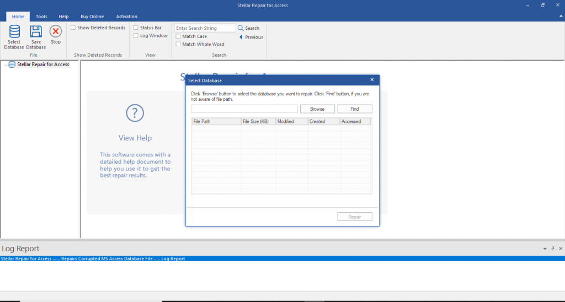This screenshot has height=302, width=565.
Task: Click the Enter Search String field
Action: (x=205, y=28)
